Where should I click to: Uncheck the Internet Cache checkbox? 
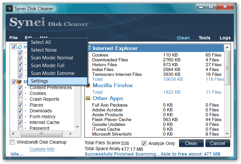[20, 122]
